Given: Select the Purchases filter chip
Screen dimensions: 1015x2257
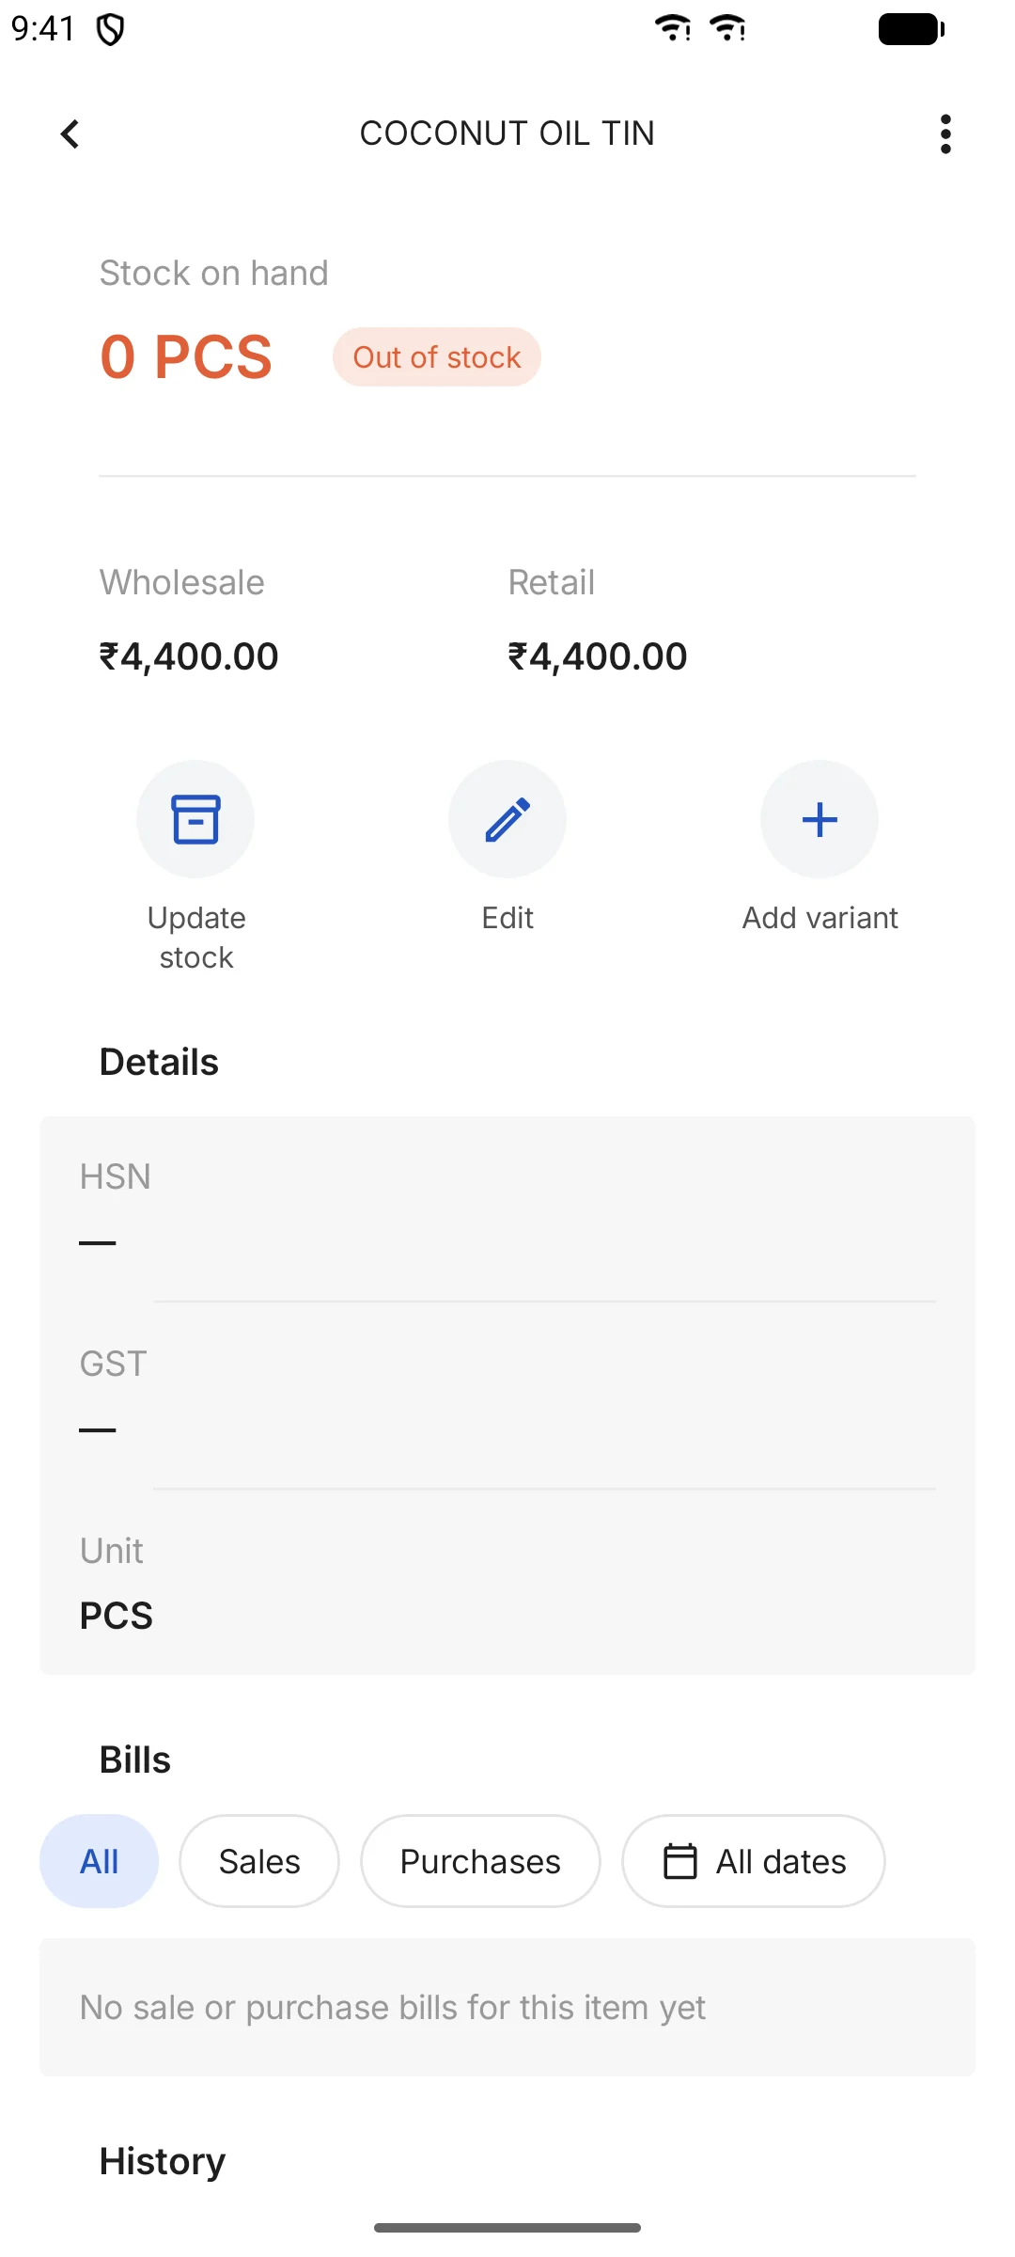Looking at the screenshot, I should click(x=480, y=1861).
